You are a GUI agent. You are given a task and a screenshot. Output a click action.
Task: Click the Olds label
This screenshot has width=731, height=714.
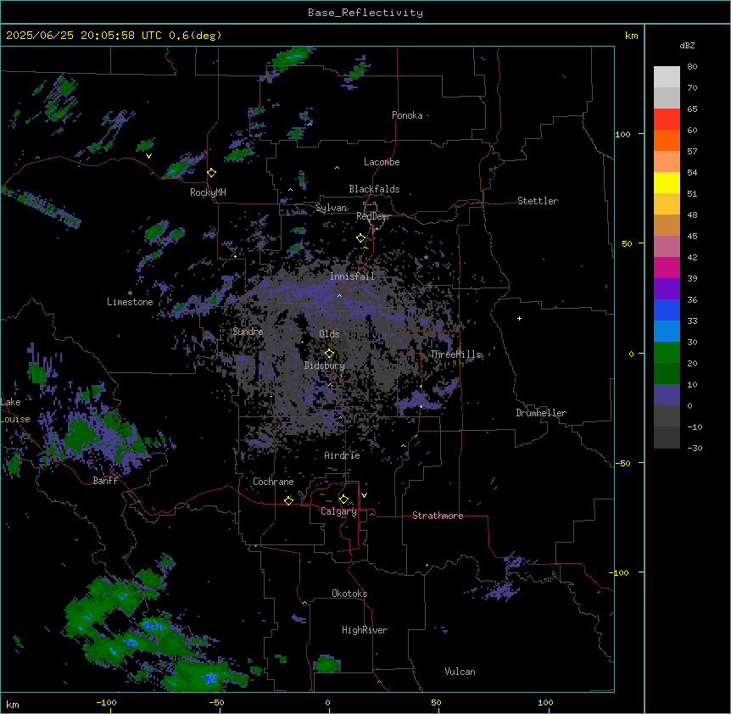329,334
